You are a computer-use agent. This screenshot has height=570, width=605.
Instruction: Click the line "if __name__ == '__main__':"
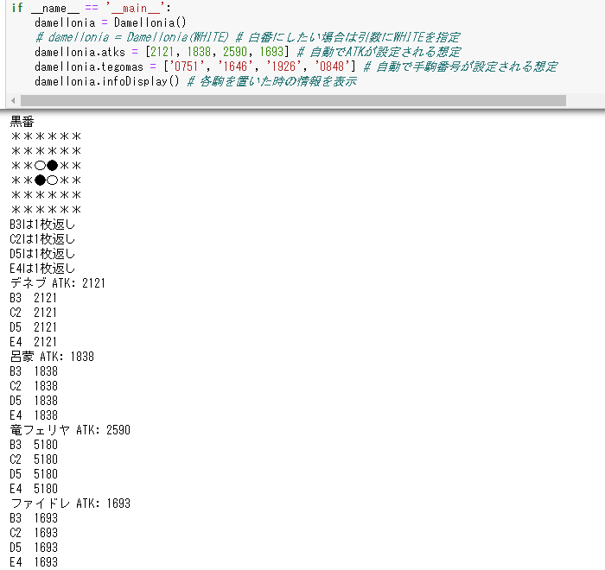pos(91,8)
